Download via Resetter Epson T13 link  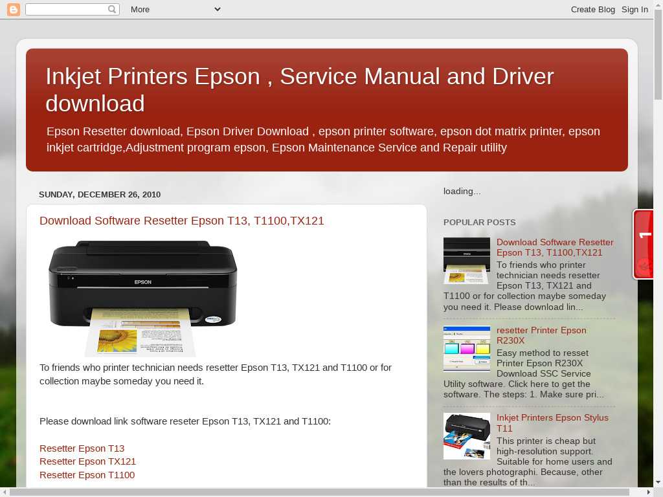click(x=82, y=448)
